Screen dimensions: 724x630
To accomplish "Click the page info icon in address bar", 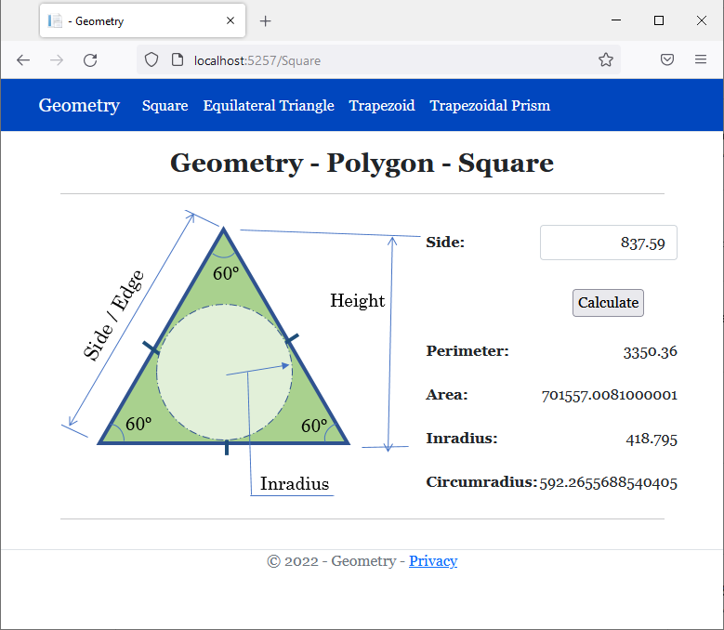I will (178, 60).
